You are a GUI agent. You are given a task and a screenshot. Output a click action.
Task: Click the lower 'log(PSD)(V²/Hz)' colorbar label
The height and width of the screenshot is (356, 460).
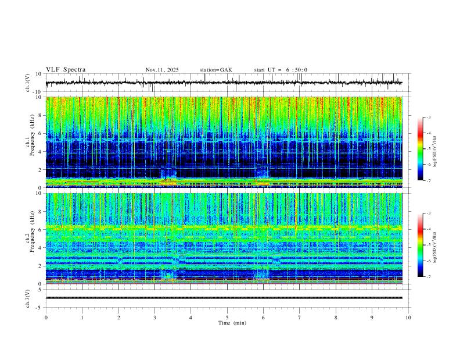(434, 248)
